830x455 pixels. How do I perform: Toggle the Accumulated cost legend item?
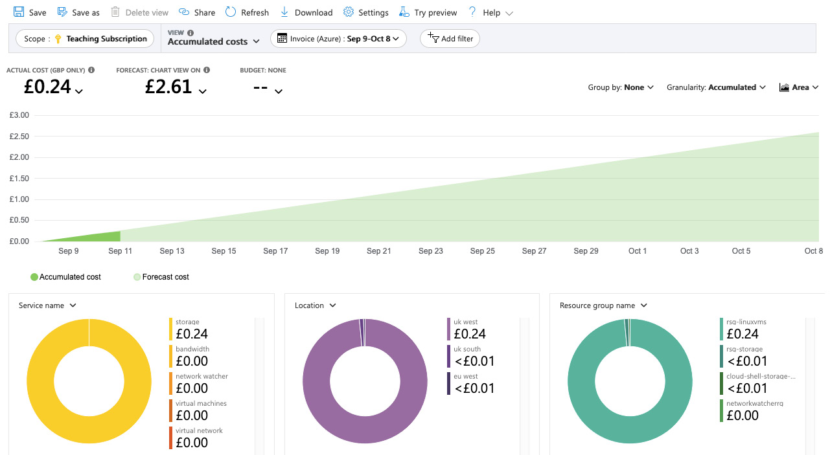tap(65, 277)
